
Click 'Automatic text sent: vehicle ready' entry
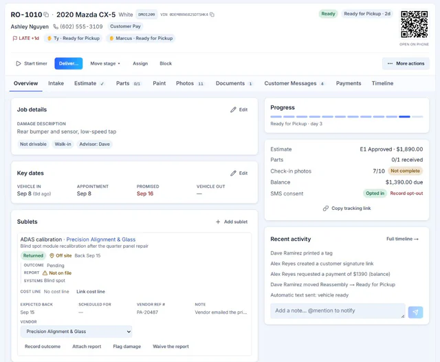309,295
